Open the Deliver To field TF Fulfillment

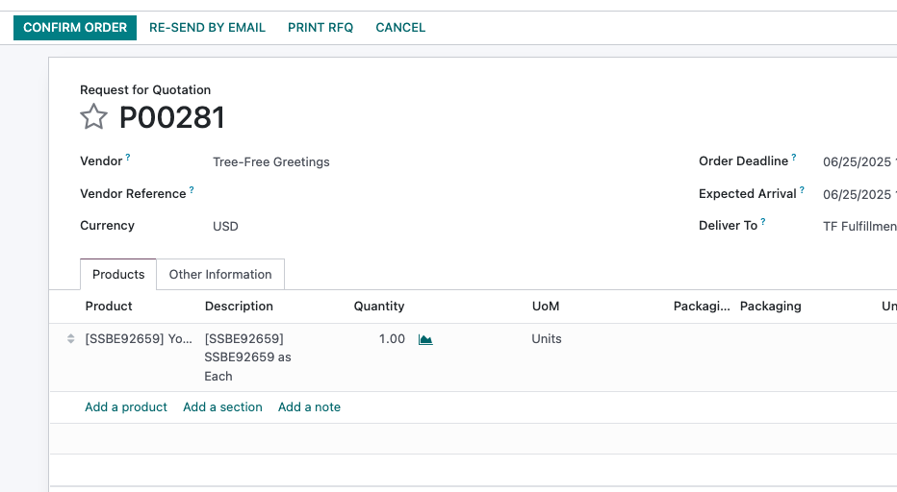[x=859, y=226]
